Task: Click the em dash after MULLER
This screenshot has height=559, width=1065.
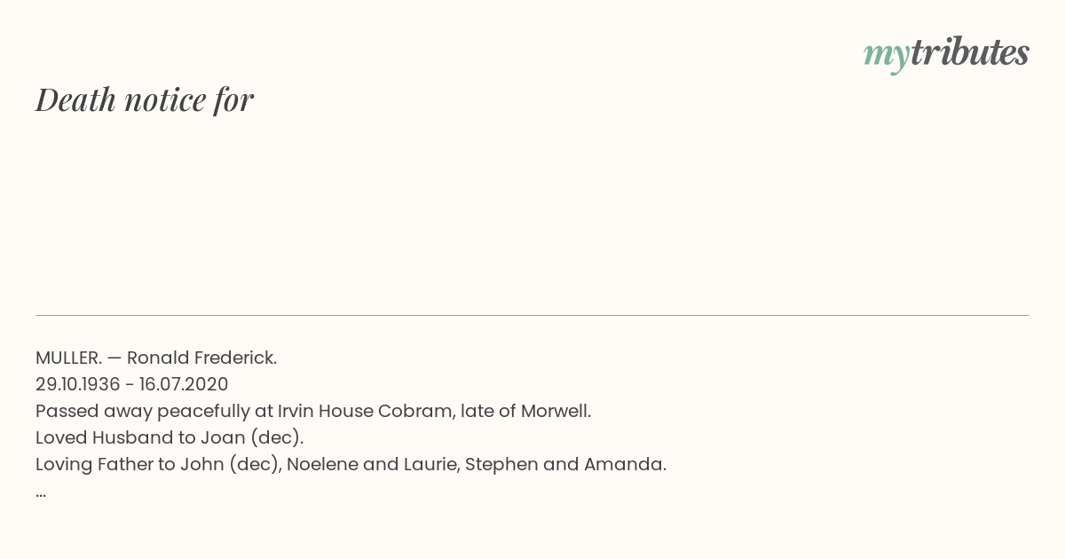Action: tap(114, 358)
